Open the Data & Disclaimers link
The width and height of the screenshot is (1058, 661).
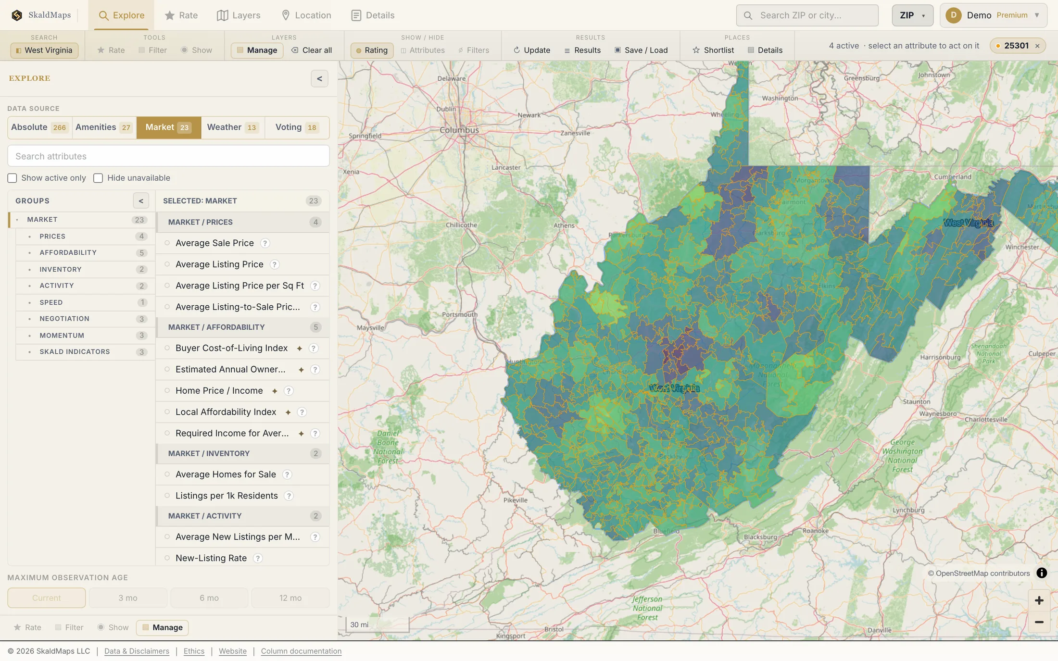(x=137, y=651)
